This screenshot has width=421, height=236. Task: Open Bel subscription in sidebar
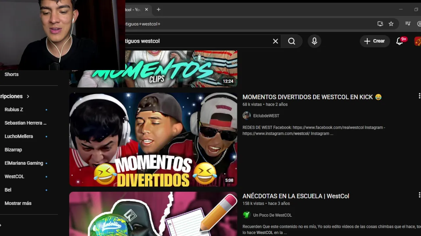coord(8,190)
